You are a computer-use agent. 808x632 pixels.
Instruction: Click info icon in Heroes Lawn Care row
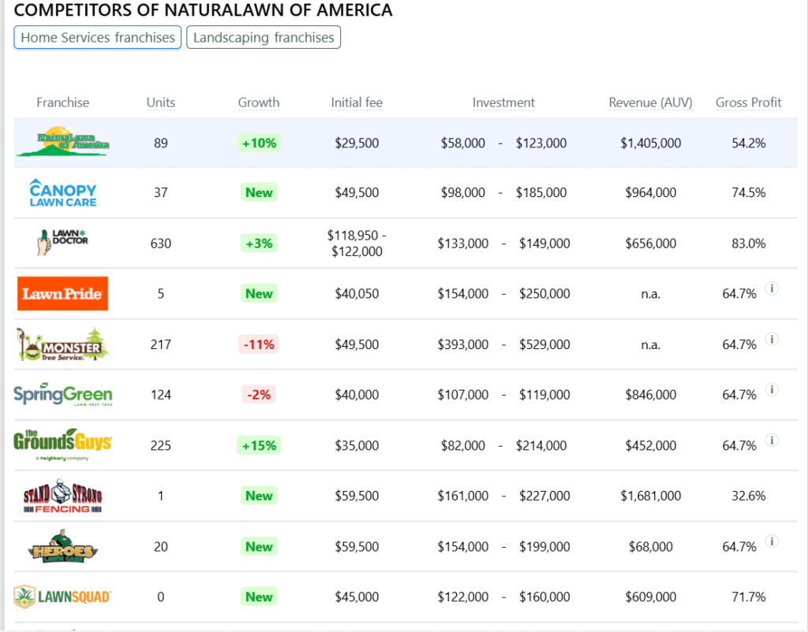(772, 541)
